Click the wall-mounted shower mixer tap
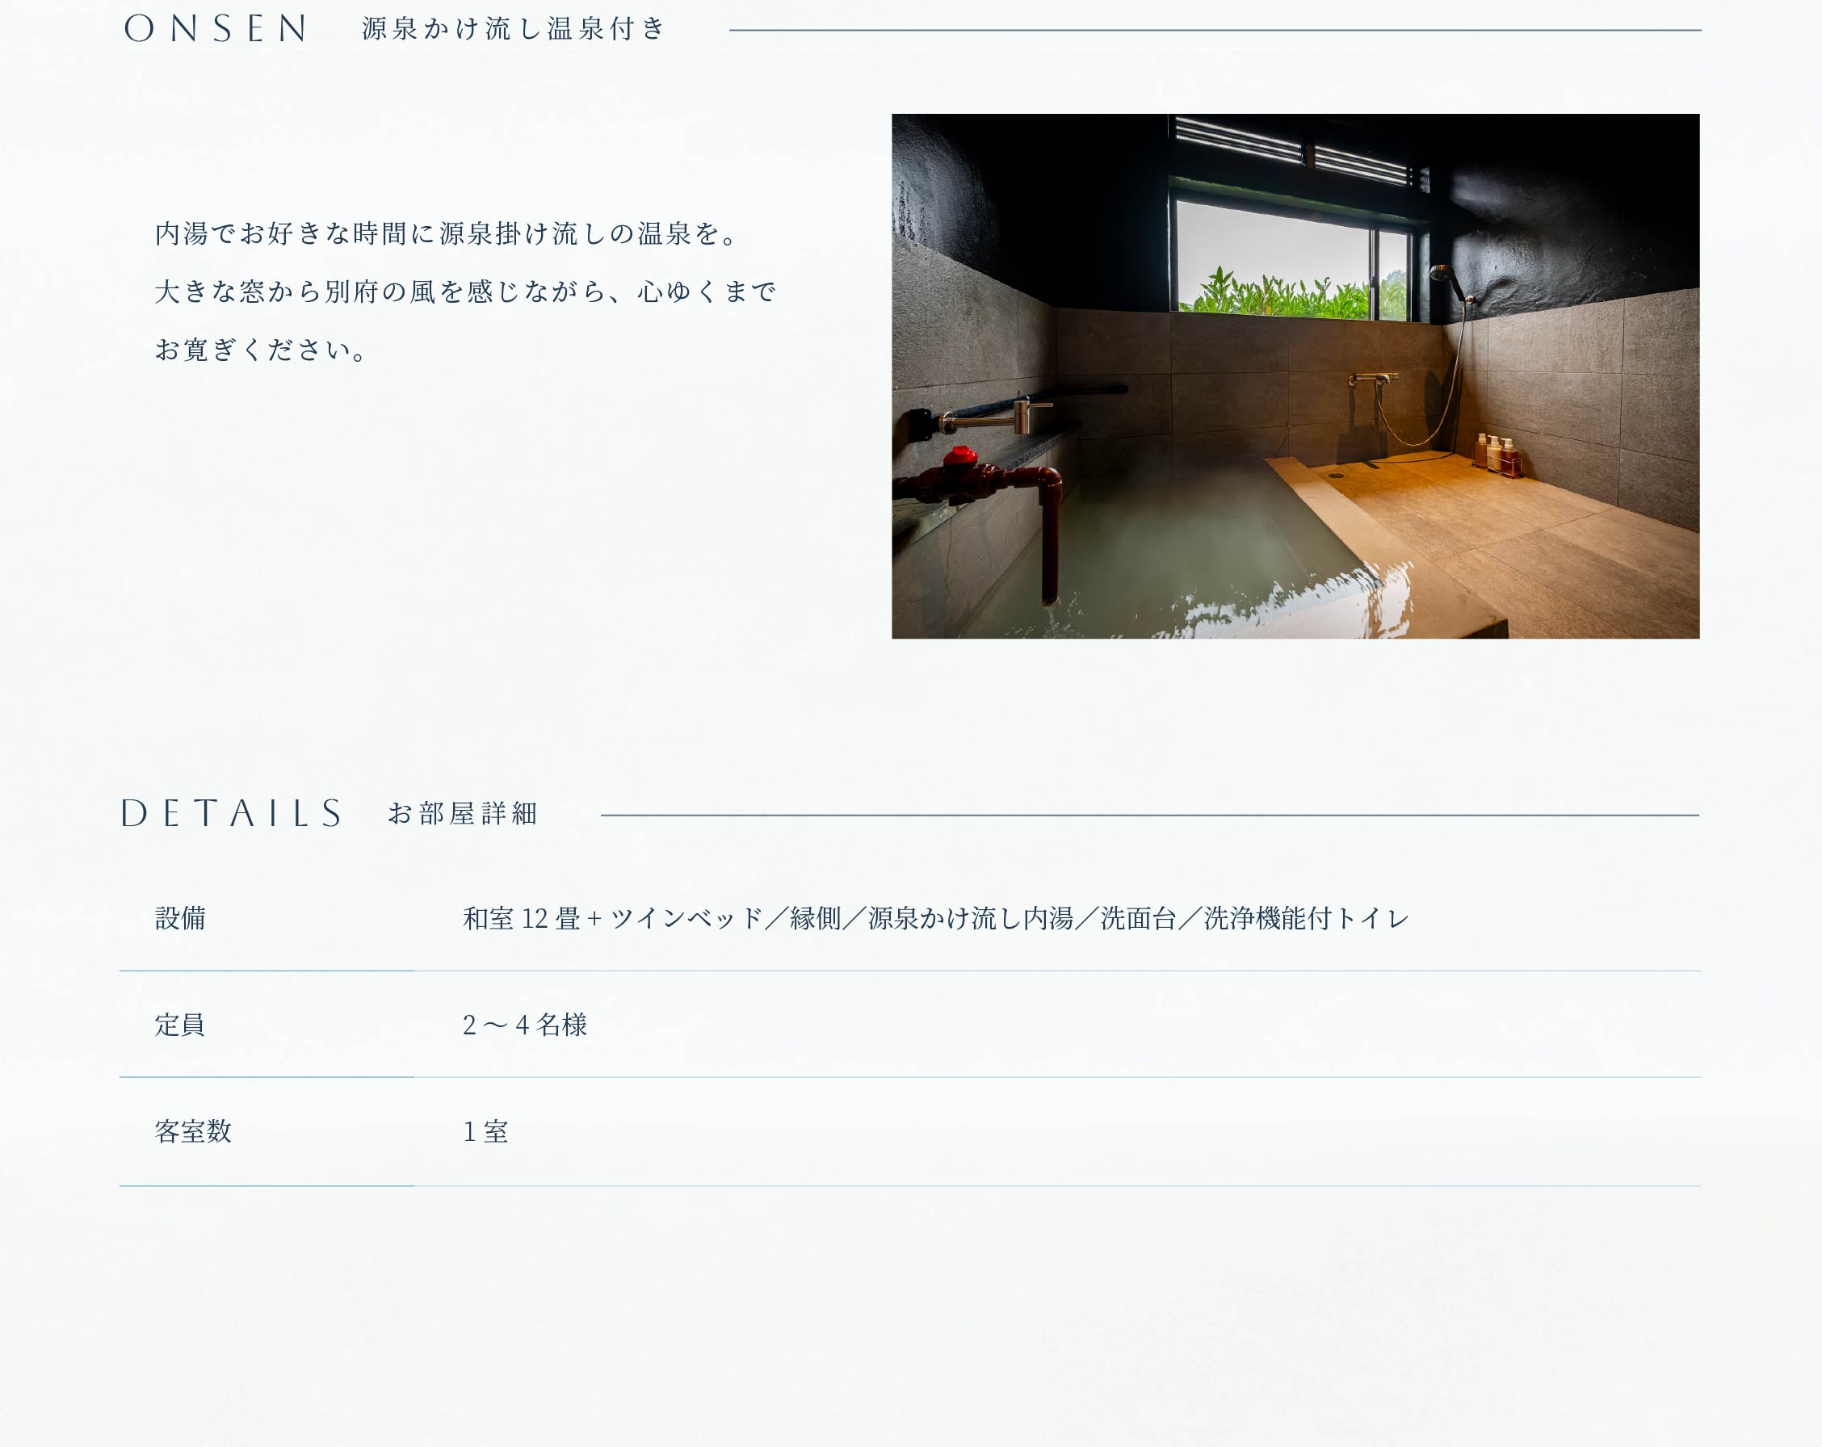 [1372, 379]
